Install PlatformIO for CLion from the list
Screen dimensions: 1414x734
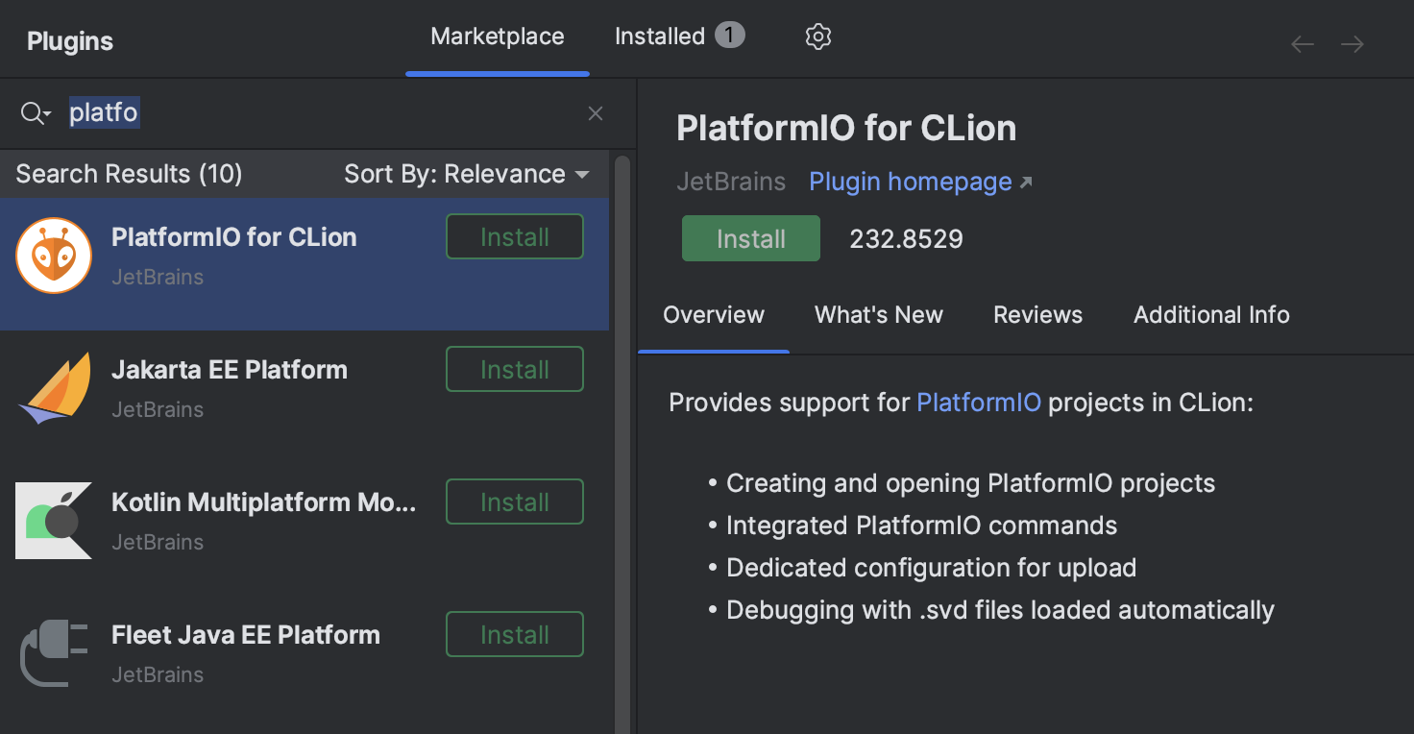515,237
